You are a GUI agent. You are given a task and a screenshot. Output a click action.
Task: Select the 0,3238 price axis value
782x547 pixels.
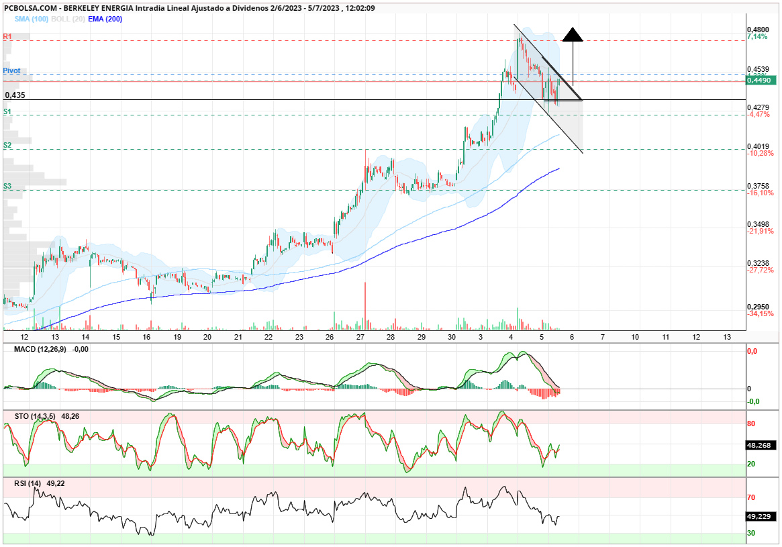point(758,263)
